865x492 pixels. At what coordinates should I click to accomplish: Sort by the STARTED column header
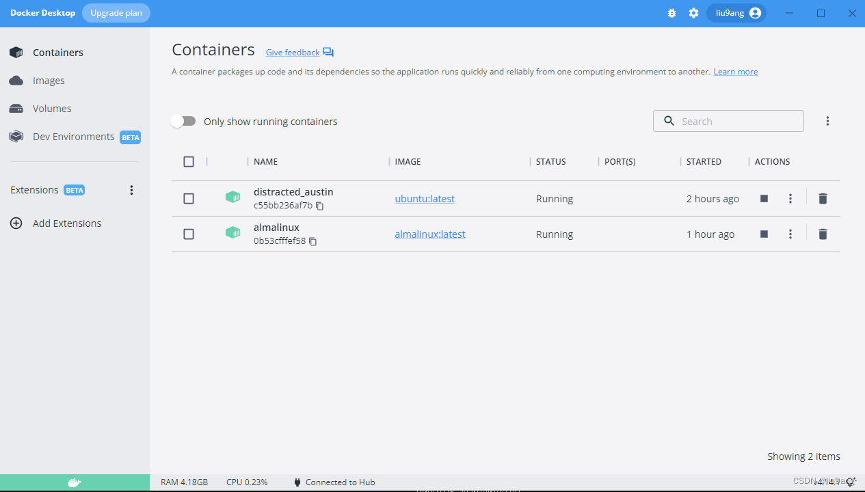704,162
